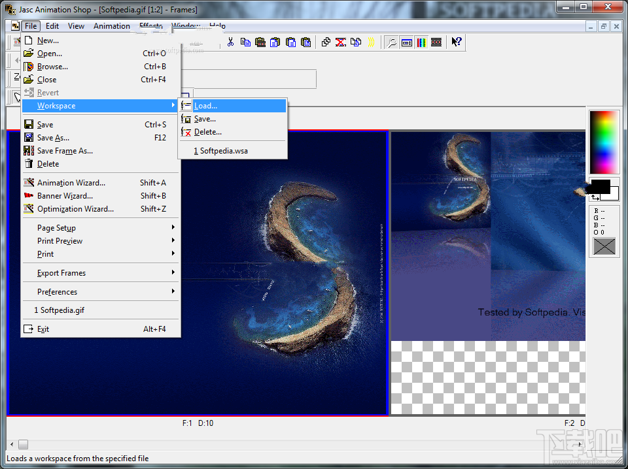Select the Zoom magnifier toolbar icon

pos(391,42)
